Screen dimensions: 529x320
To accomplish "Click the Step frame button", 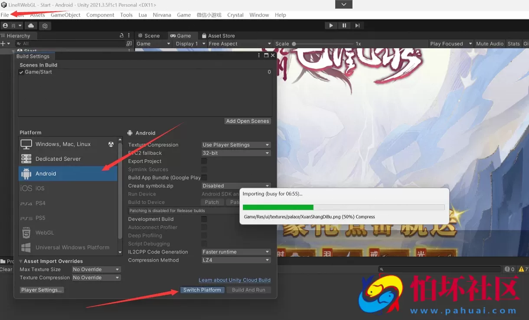I will click(x=357, y=26).
